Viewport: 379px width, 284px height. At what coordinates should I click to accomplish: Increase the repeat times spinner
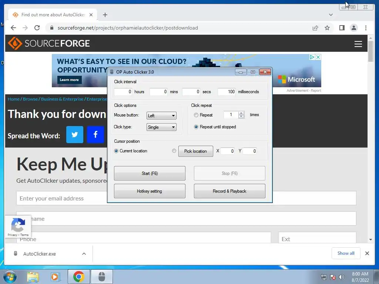(x=241, y=113)
